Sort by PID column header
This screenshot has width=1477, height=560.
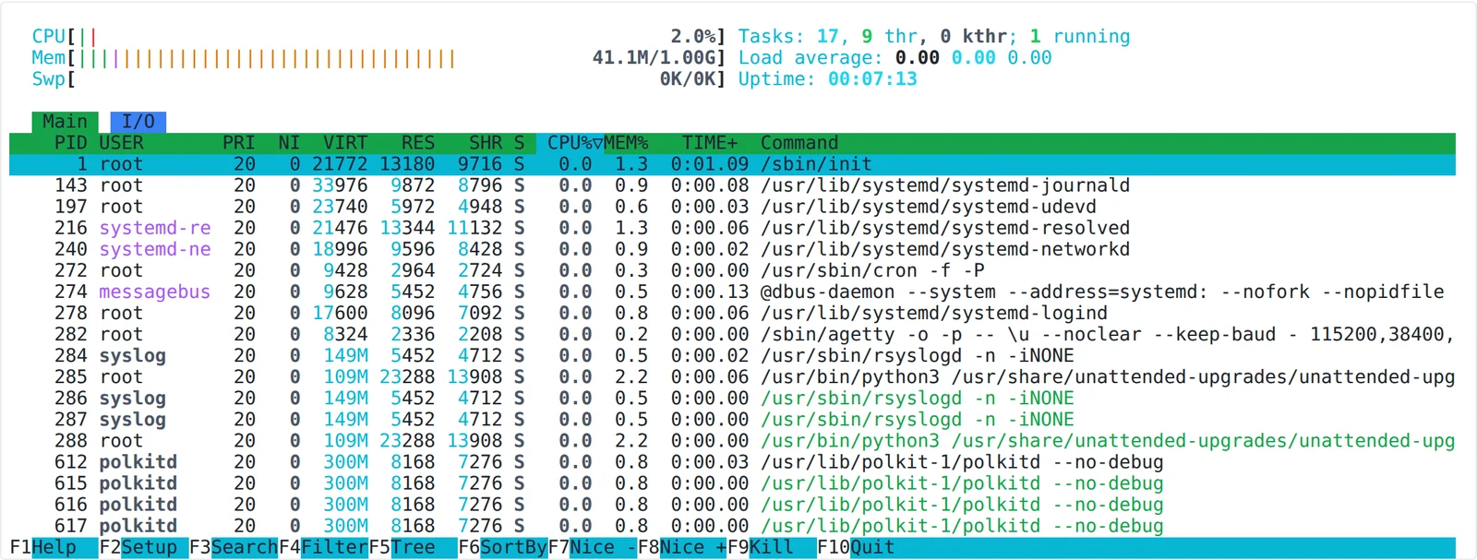(70, 143)
